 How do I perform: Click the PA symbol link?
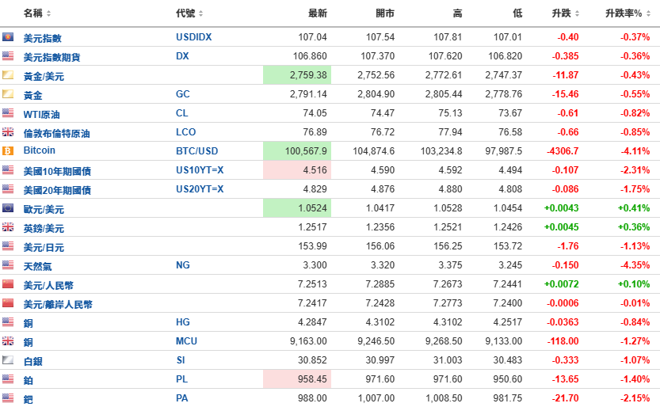[182, 397]
